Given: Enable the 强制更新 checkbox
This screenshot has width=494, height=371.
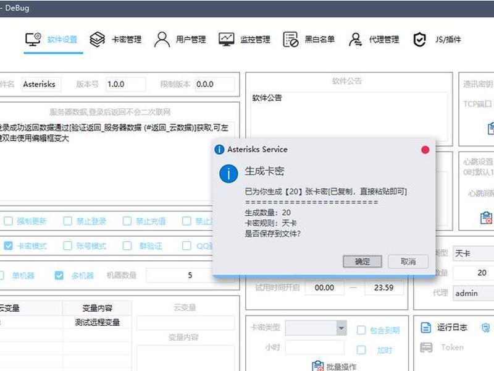Looking at the screenshot, I should (8, 221).
